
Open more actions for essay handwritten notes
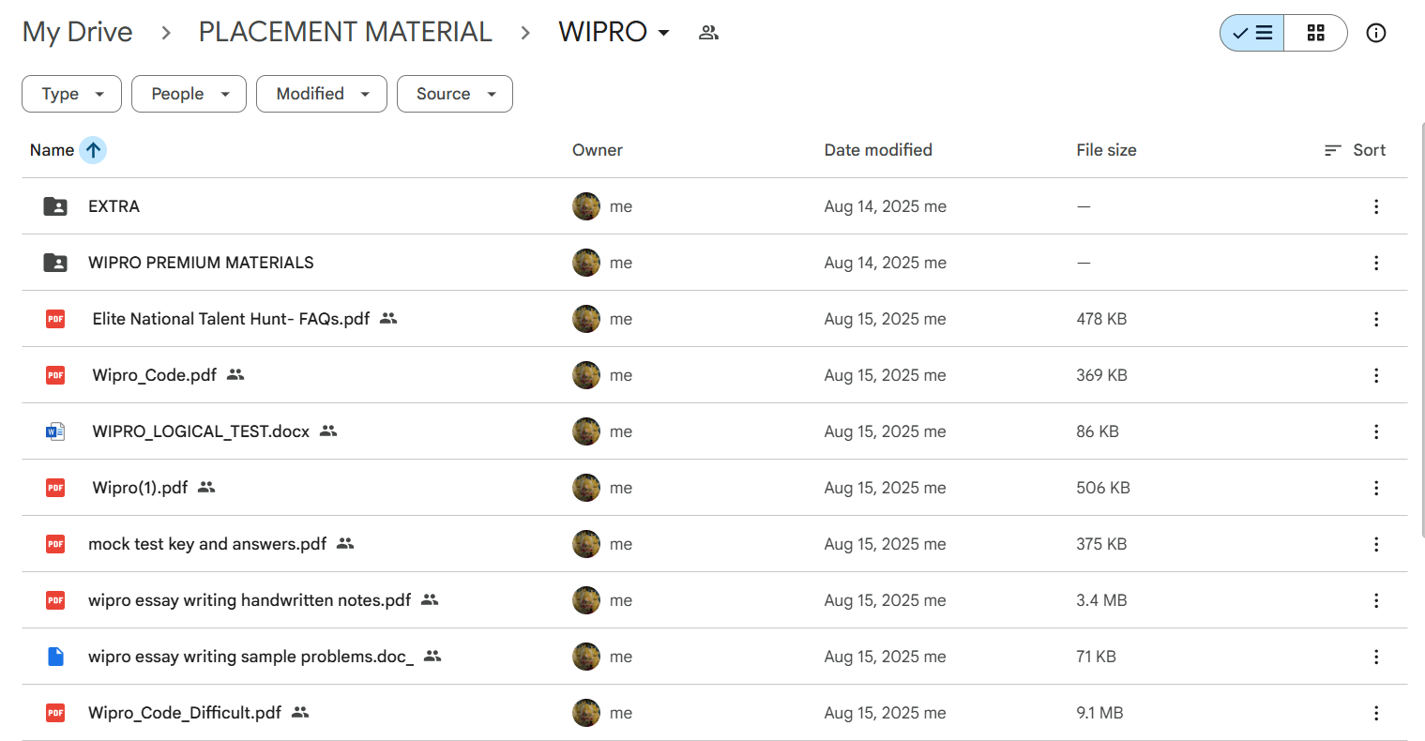tap(1376, 600)
